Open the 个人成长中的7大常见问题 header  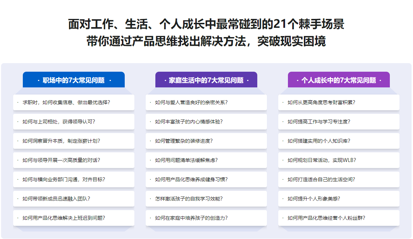click(339, 80)
